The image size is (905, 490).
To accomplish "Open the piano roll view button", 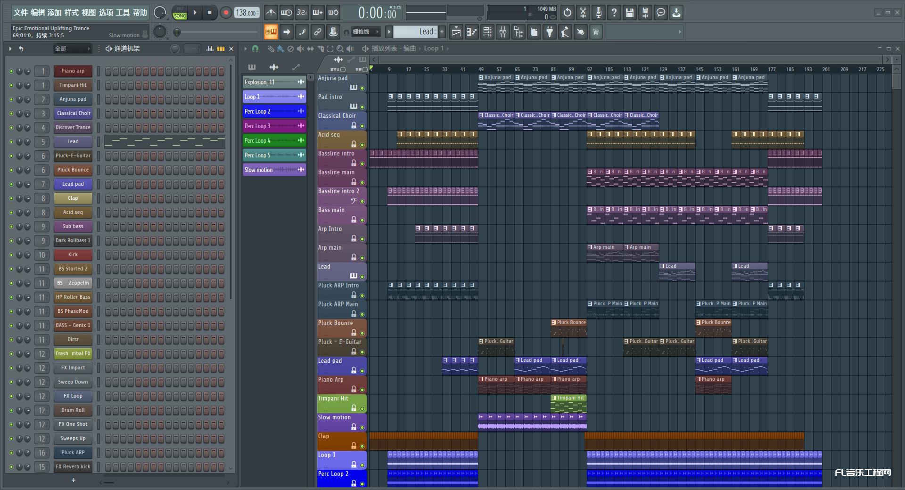I will tap(472, 32).
